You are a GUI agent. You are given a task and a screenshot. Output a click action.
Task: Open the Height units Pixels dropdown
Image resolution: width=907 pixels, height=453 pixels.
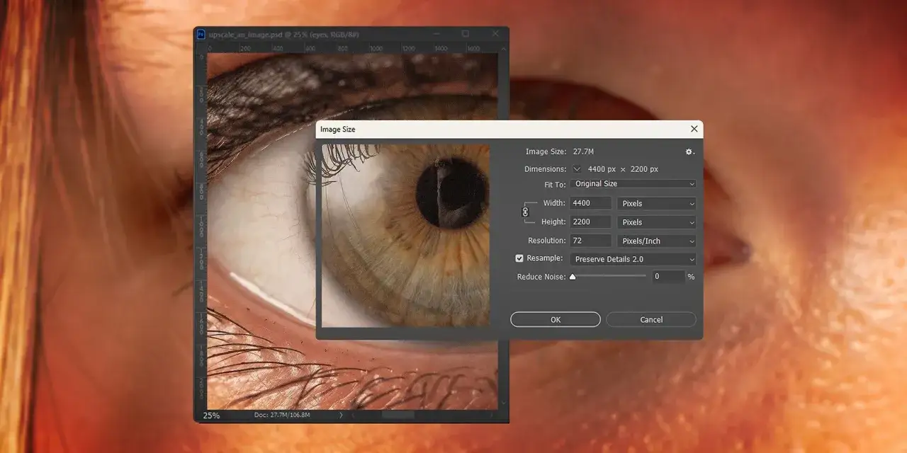click(x=657, y=222)
